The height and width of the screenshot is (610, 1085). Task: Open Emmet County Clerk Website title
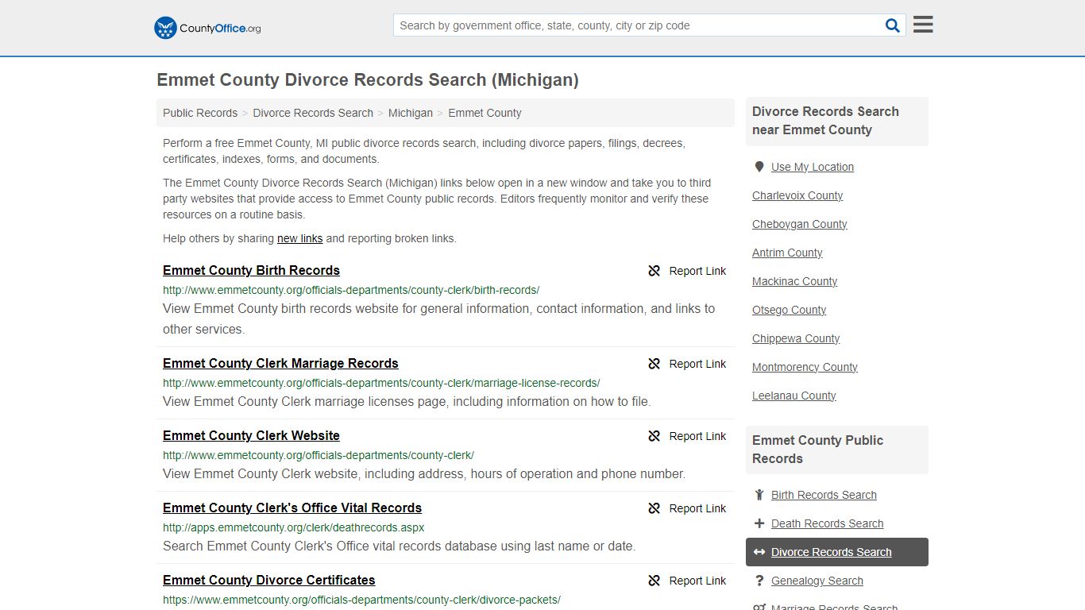pyautogui.click(x=251, y=435)
